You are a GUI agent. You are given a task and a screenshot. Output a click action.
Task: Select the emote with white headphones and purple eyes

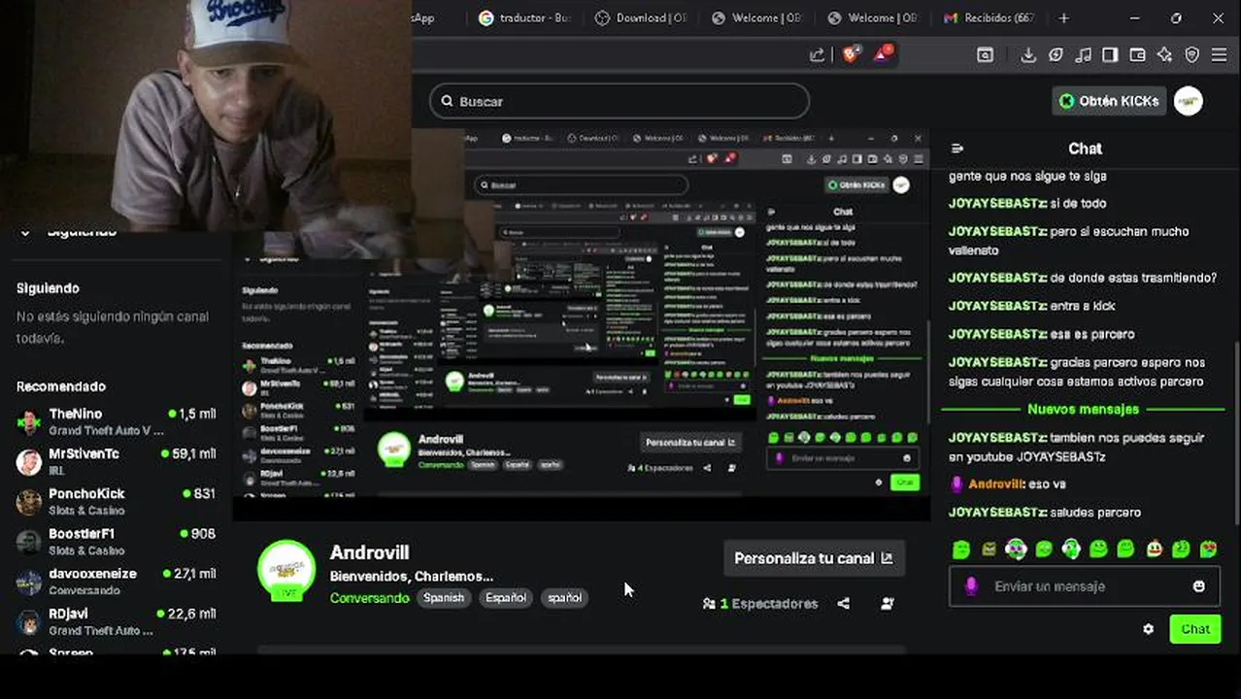pos(1016,549)
